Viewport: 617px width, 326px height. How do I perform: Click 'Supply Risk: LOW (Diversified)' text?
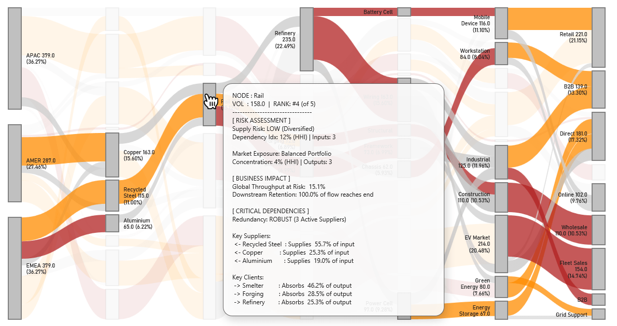pyautogui.click(x=273, y=128)
